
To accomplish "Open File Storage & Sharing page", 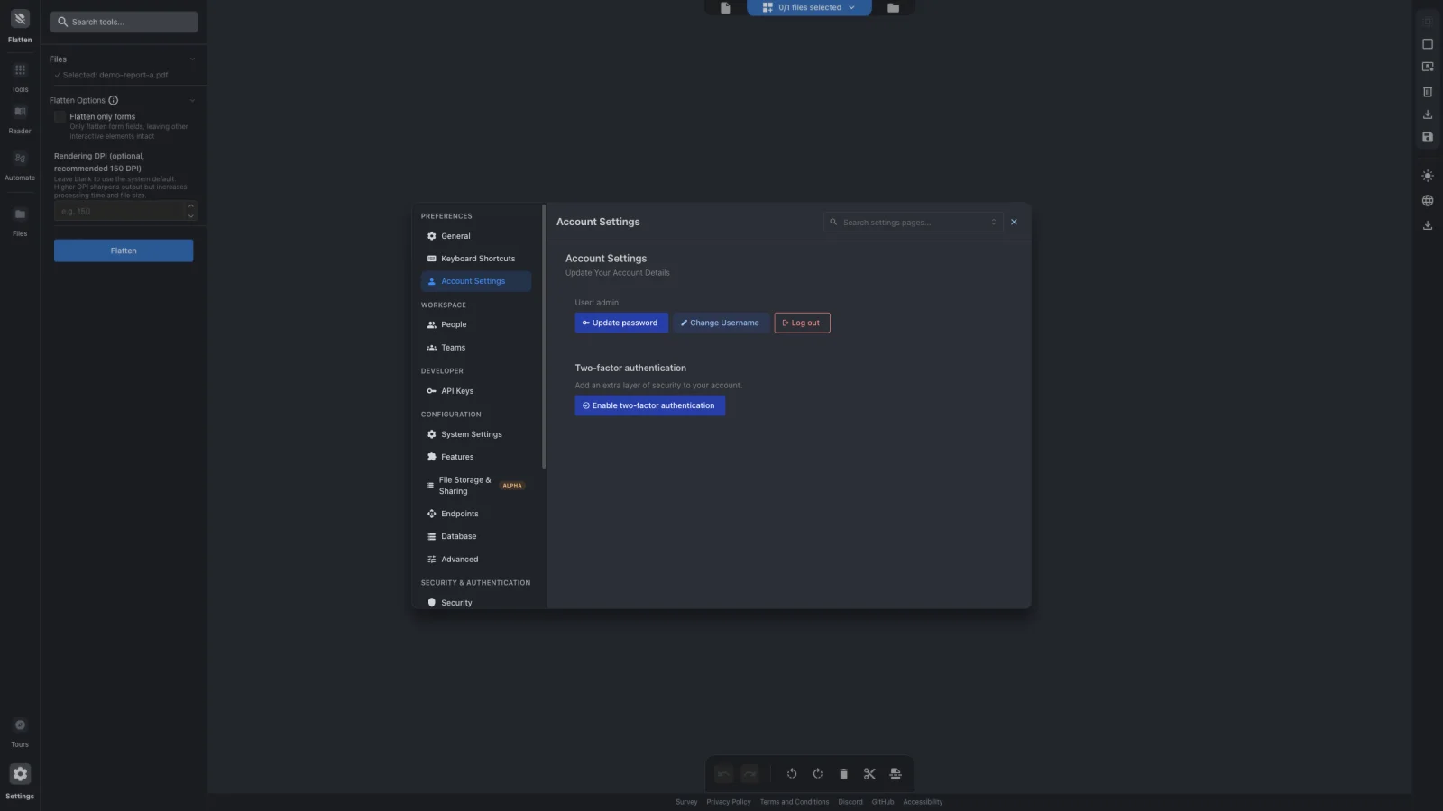I will click(476, 486).
